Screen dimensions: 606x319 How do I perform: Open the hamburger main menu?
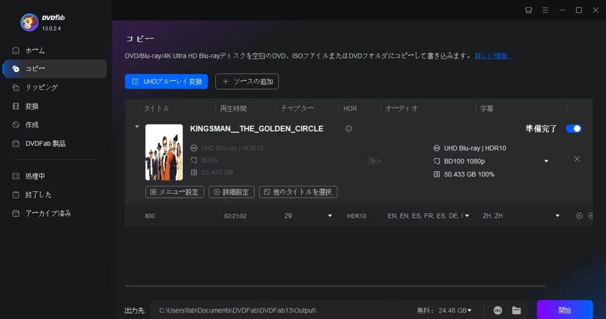click(x=546, y=10)
